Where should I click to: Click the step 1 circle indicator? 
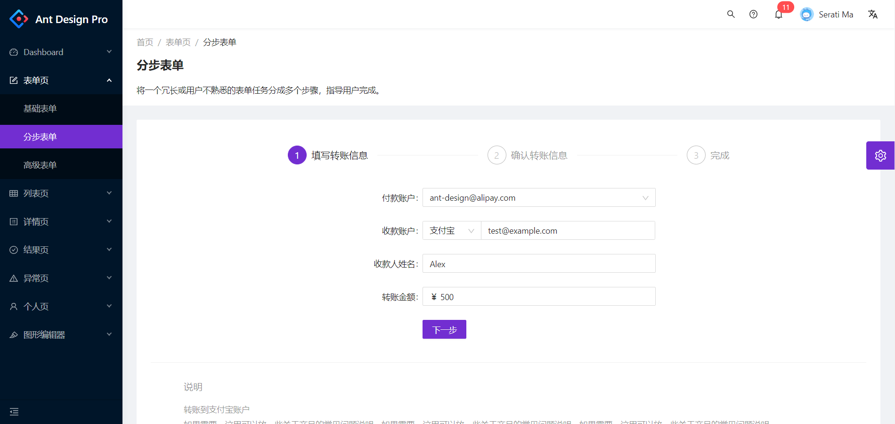297,155
